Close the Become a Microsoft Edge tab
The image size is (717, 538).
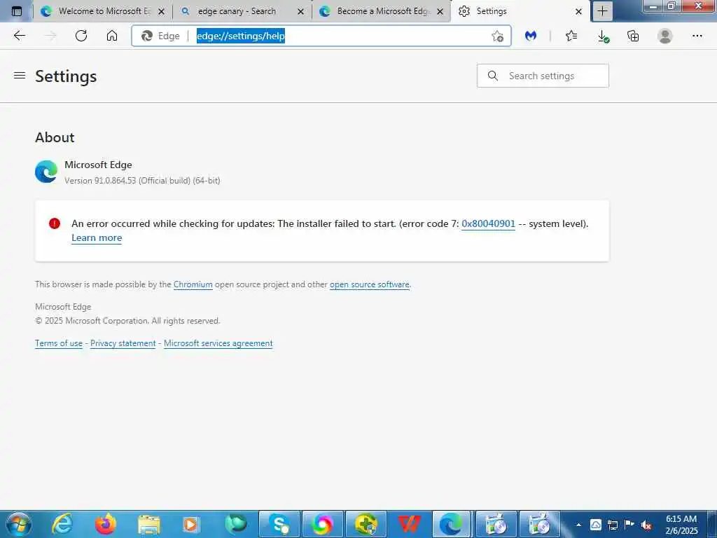coord(440,11)
